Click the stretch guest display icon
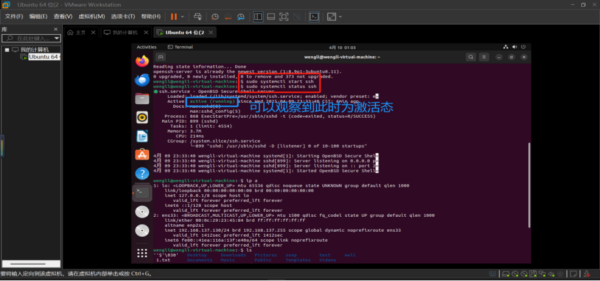The width and height of the screenshot is (600, 281). [x=331, y=17]
